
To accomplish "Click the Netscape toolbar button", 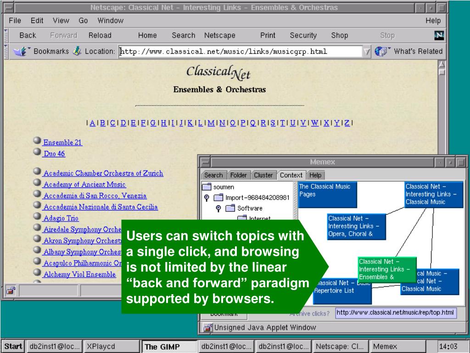I will click(x=220, y=35).
